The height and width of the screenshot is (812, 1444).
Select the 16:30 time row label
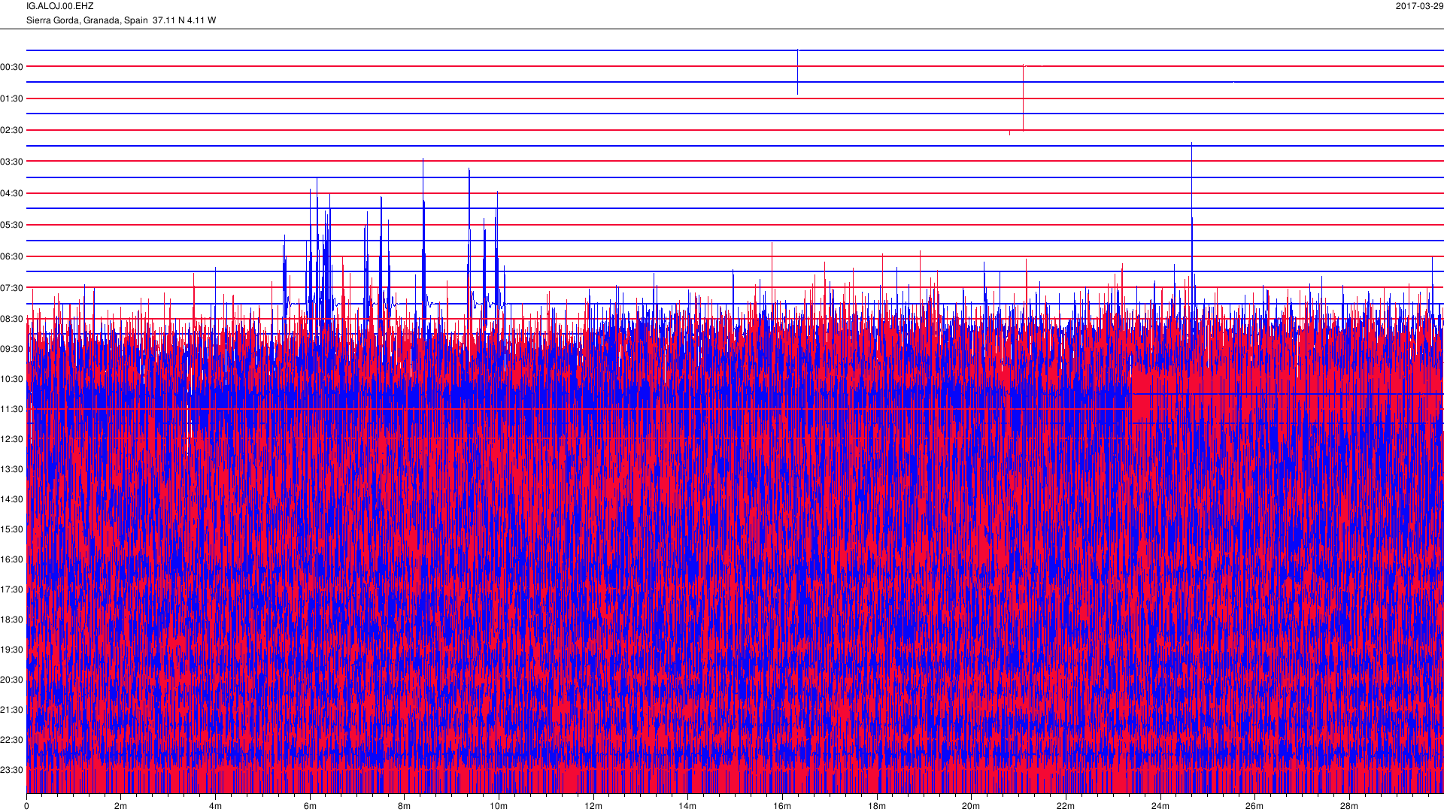12,559
